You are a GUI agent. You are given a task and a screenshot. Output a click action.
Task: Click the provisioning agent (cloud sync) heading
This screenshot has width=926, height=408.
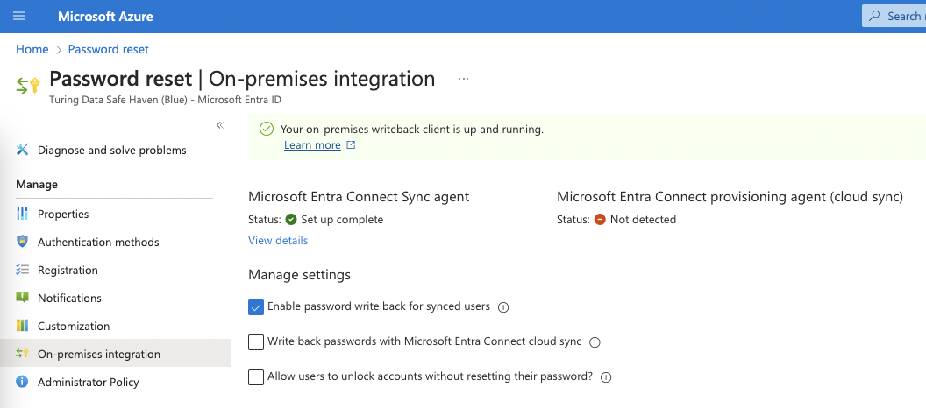tap(730, 197)
